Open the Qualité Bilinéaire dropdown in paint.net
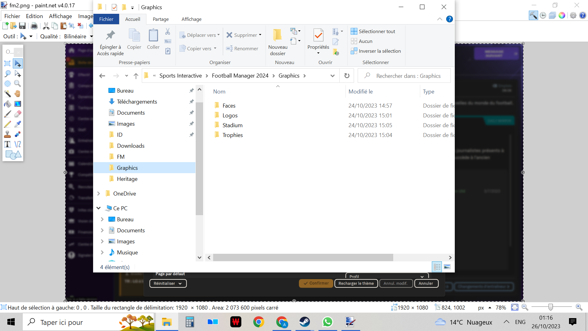 pyautogui.click(x=91, y=36)
